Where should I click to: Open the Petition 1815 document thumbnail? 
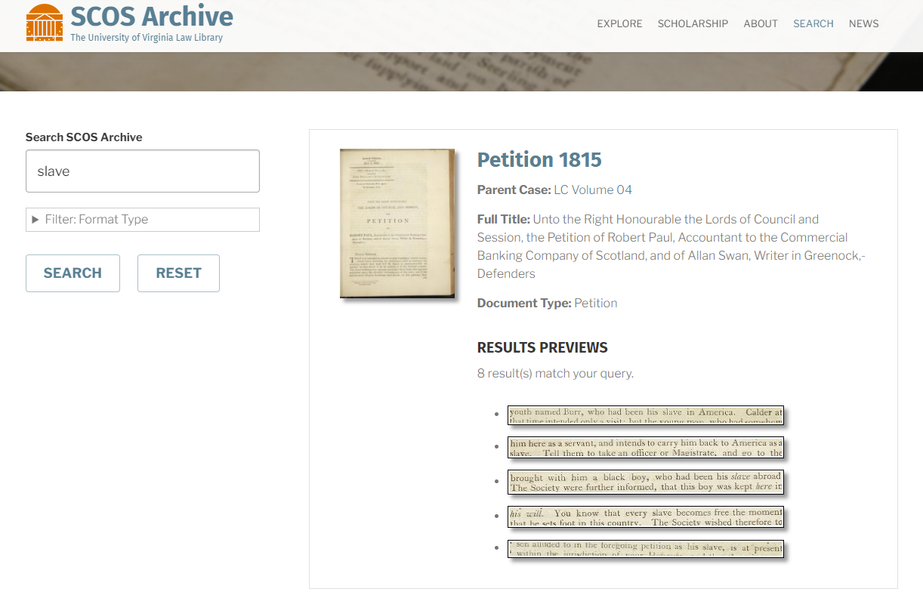click(397, 223)
